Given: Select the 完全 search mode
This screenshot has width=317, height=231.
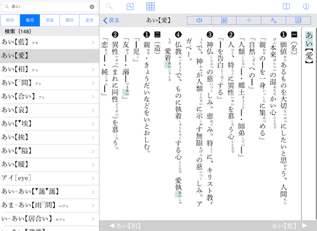Looking at the screenshot, I should coord(50,20).
